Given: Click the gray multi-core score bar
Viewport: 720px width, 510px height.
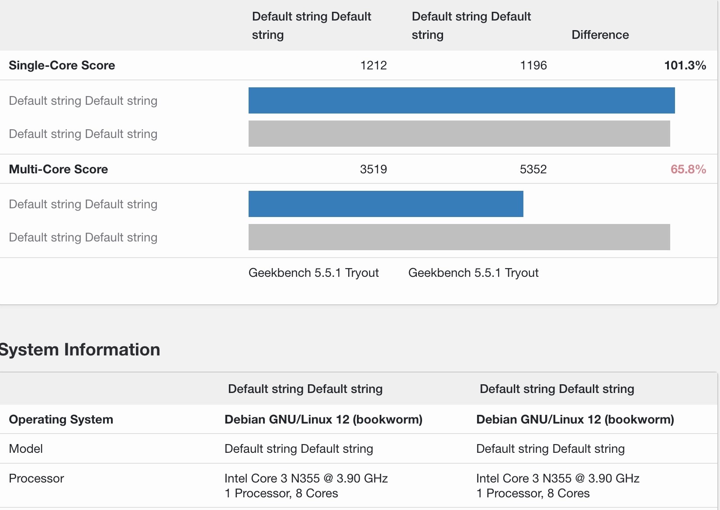Looking at the screenshot, I should click(x=459, y=237).
